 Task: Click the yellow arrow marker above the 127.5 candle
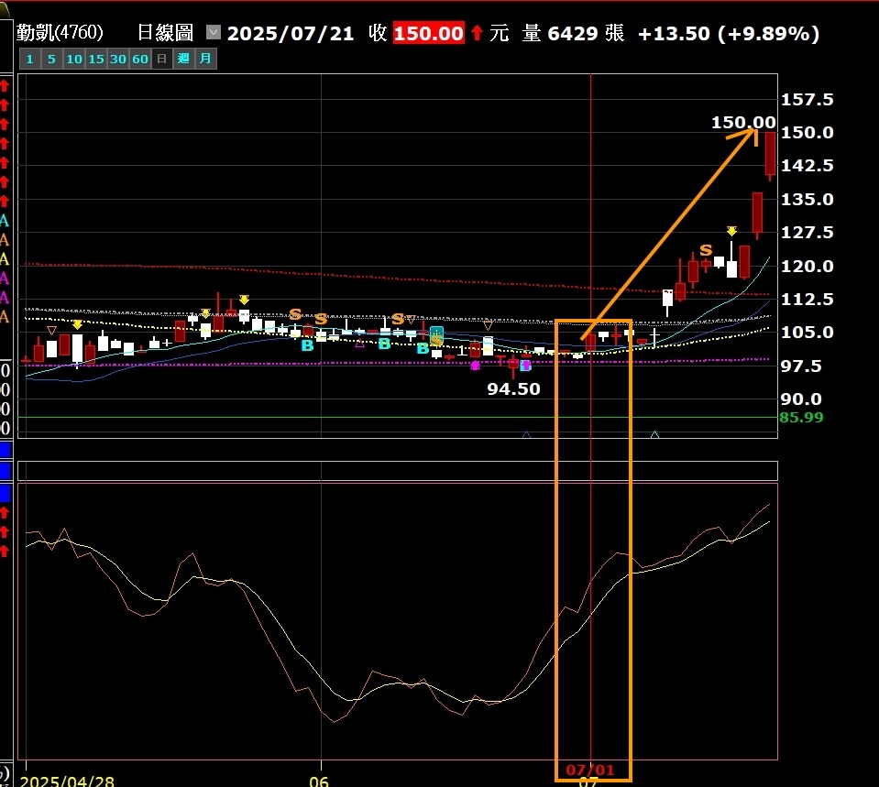click(731, 231)
